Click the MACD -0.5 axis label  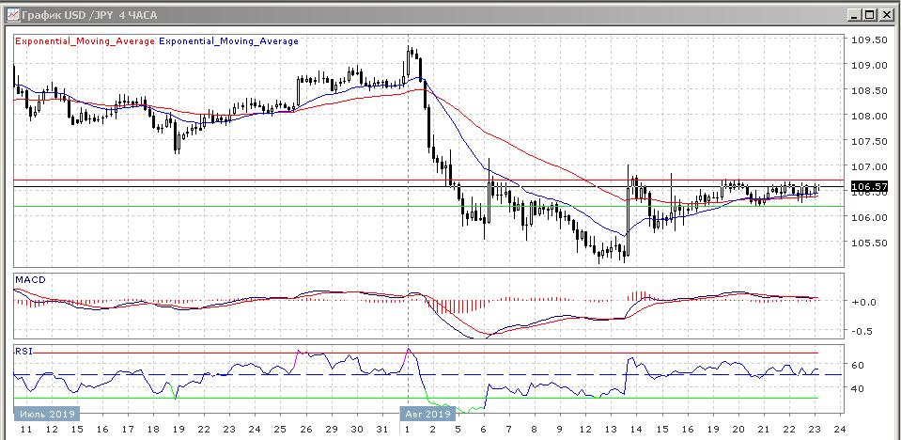pos(862,331)
